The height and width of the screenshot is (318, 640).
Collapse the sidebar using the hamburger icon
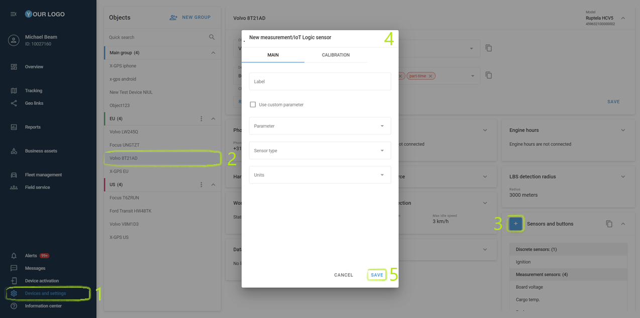point(13,14)
